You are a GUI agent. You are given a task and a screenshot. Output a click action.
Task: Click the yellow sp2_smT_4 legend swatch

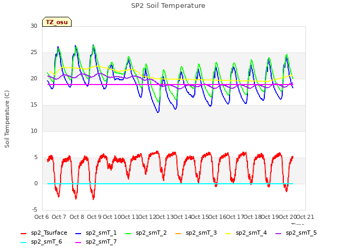click(x=228, y=233)
